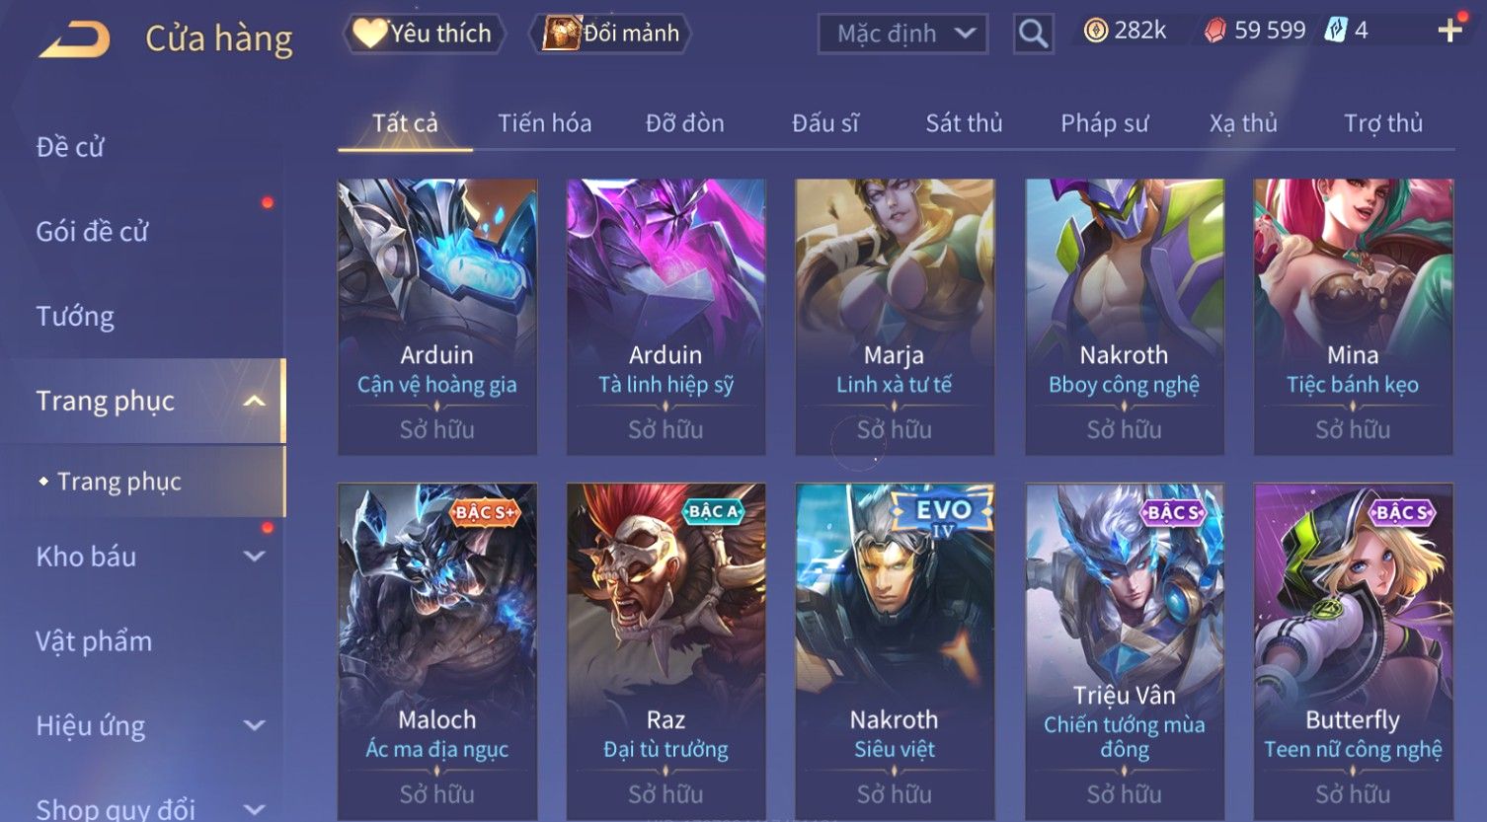This screenshot has height=822, width=1487.
Task: Tap the gold coin currency icon
Action: pos(1095,32)
